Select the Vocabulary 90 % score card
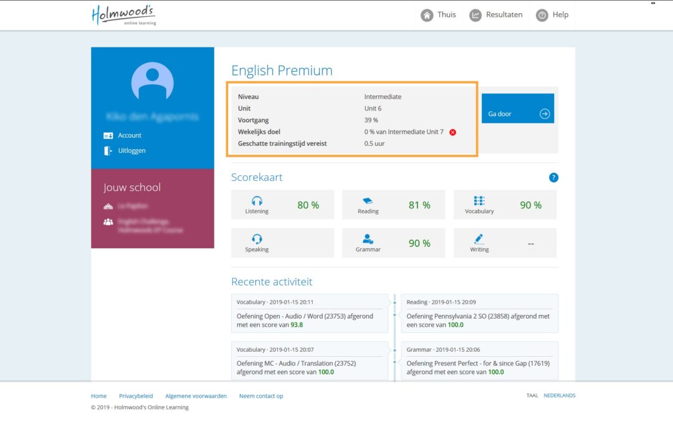673x421 pixels. [505, 205]
